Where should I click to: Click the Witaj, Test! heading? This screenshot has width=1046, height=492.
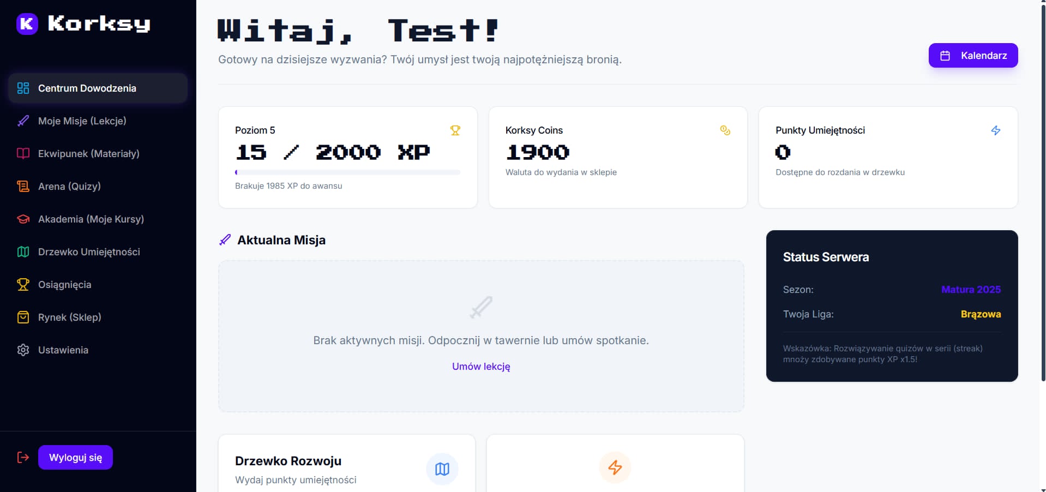tap(358, 31)
